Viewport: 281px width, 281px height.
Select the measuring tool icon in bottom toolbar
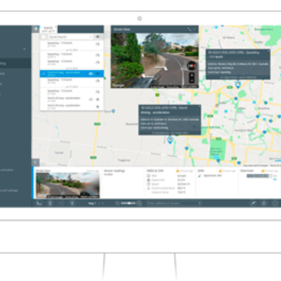tap(253, 203)
